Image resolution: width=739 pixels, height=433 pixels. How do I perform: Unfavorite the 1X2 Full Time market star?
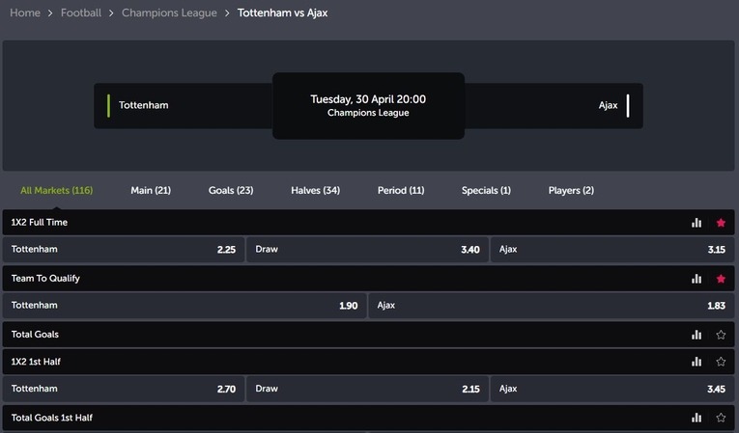pyautogui.click(x=721, y=223)
